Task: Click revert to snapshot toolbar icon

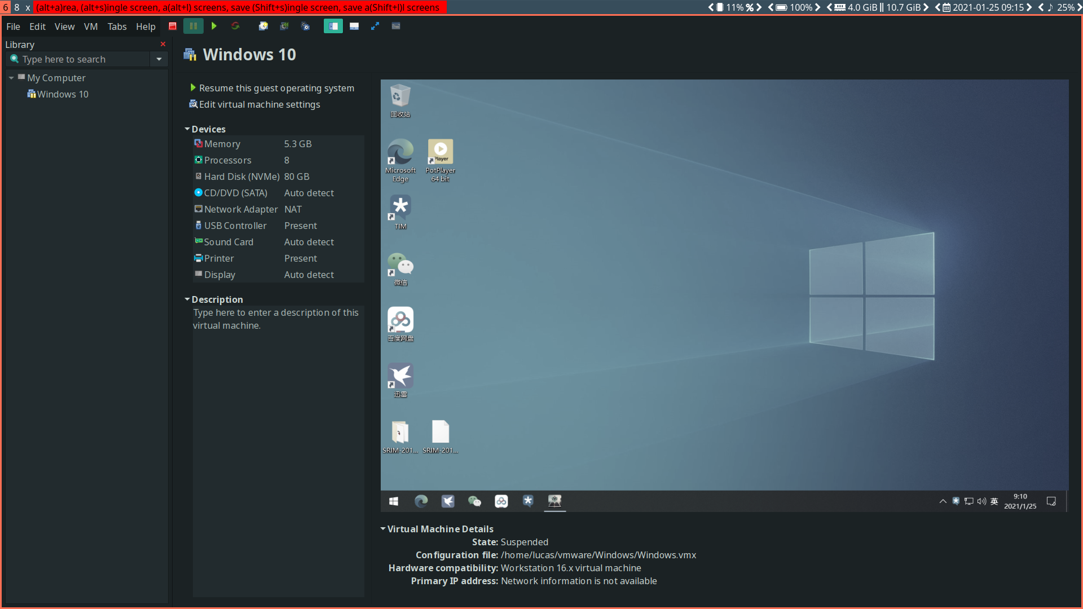Action: pos(284,26)
